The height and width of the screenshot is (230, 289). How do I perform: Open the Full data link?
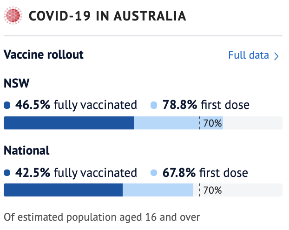point(249,55)
